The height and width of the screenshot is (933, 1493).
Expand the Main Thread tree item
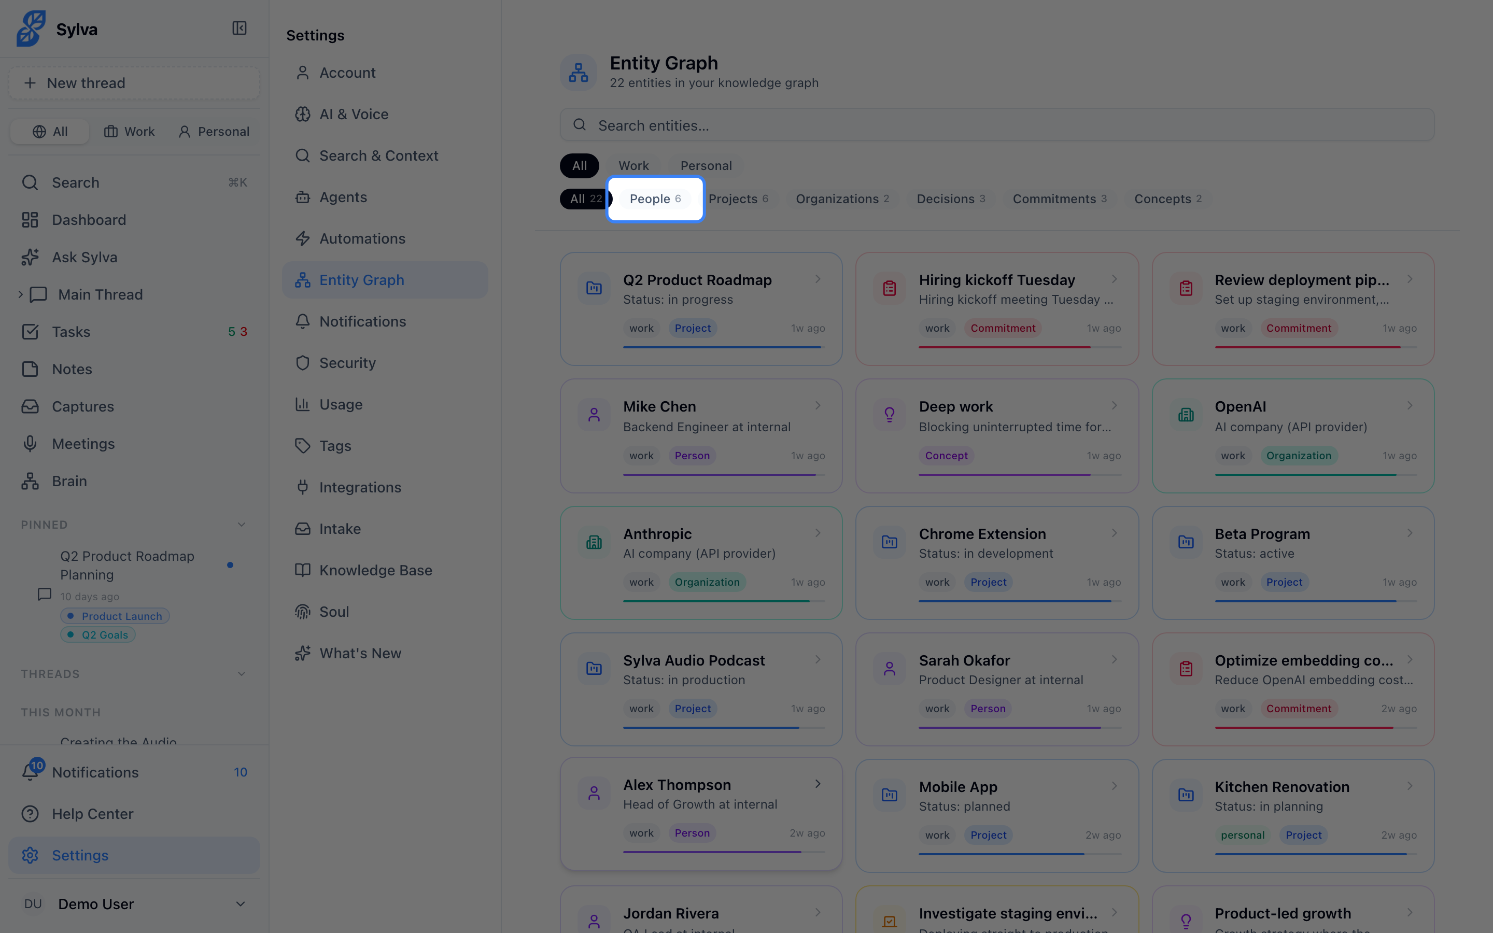pyautogui.click(x=20, y=294)
